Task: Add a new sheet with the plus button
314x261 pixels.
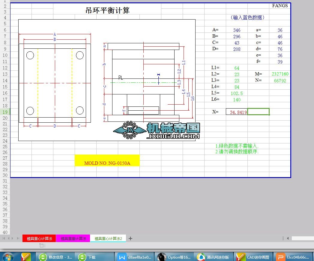Action: (130, 238)
